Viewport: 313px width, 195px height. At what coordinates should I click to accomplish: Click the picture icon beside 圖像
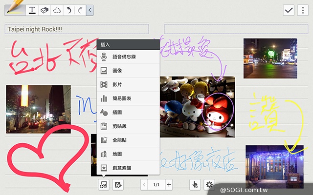click(x=104, y=71)
